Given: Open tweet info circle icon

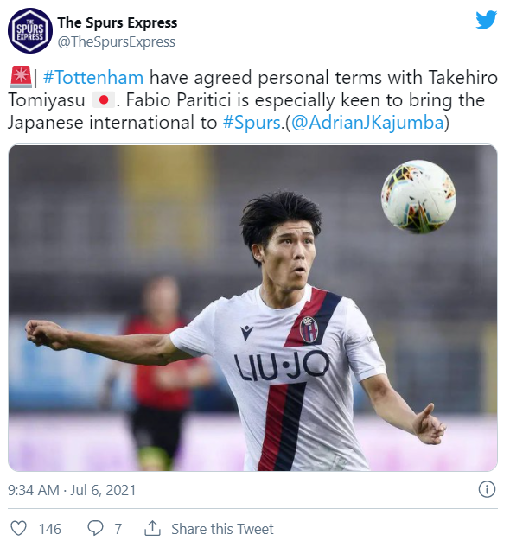Looking at the screenshot, I should tap(487, 489).
